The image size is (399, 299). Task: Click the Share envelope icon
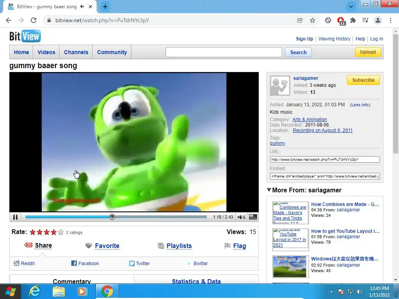[28, 245]
